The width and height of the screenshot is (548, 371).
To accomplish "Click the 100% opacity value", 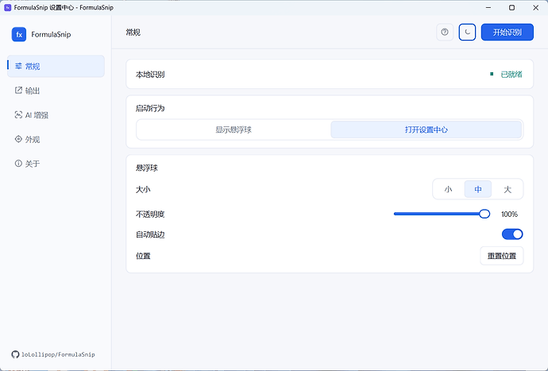I will (509, 214).
